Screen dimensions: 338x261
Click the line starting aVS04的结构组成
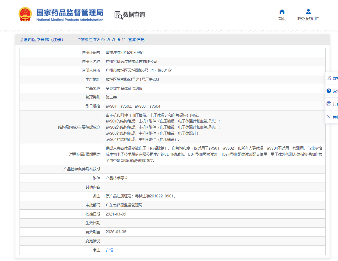(x=143, y=140)
